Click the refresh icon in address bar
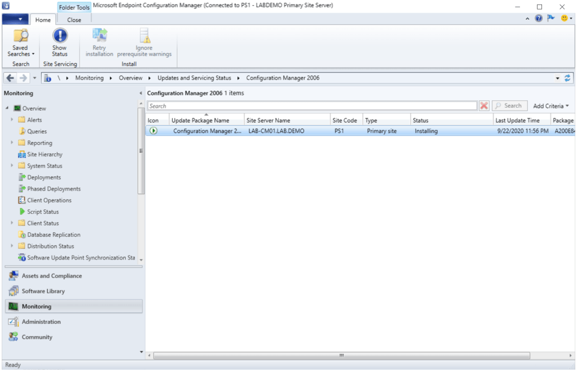This screenshot has height=370, width=577. (x=567, y=78)
